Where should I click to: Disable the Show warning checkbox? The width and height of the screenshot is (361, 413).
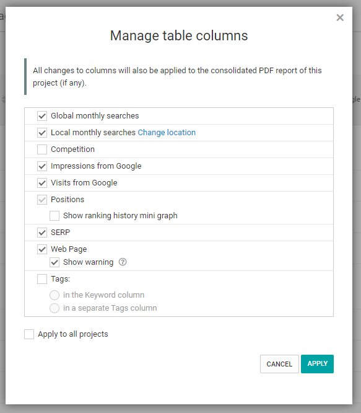54,262
